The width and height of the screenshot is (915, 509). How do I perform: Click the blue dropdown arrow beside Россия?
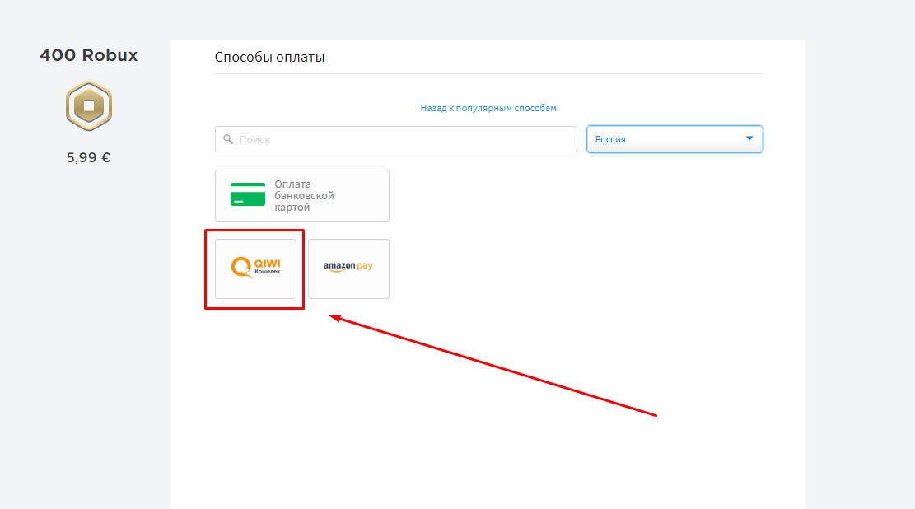pyautogui.click(x=749, y=138)
